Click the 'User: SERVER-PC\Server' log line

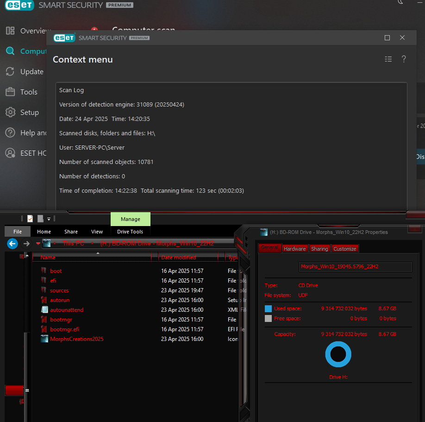pos(92,147)
